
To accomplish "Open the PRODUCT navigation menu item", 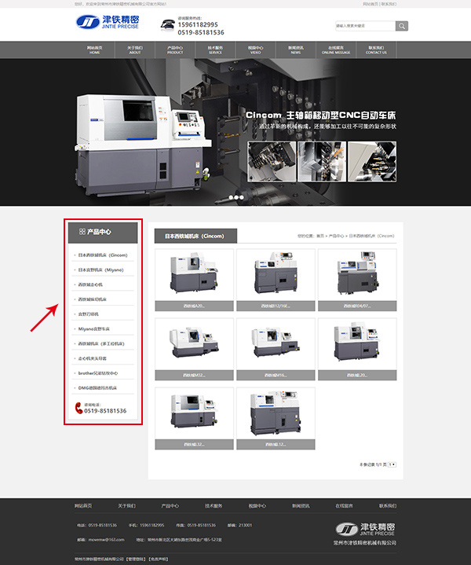I will coord(175,50).
